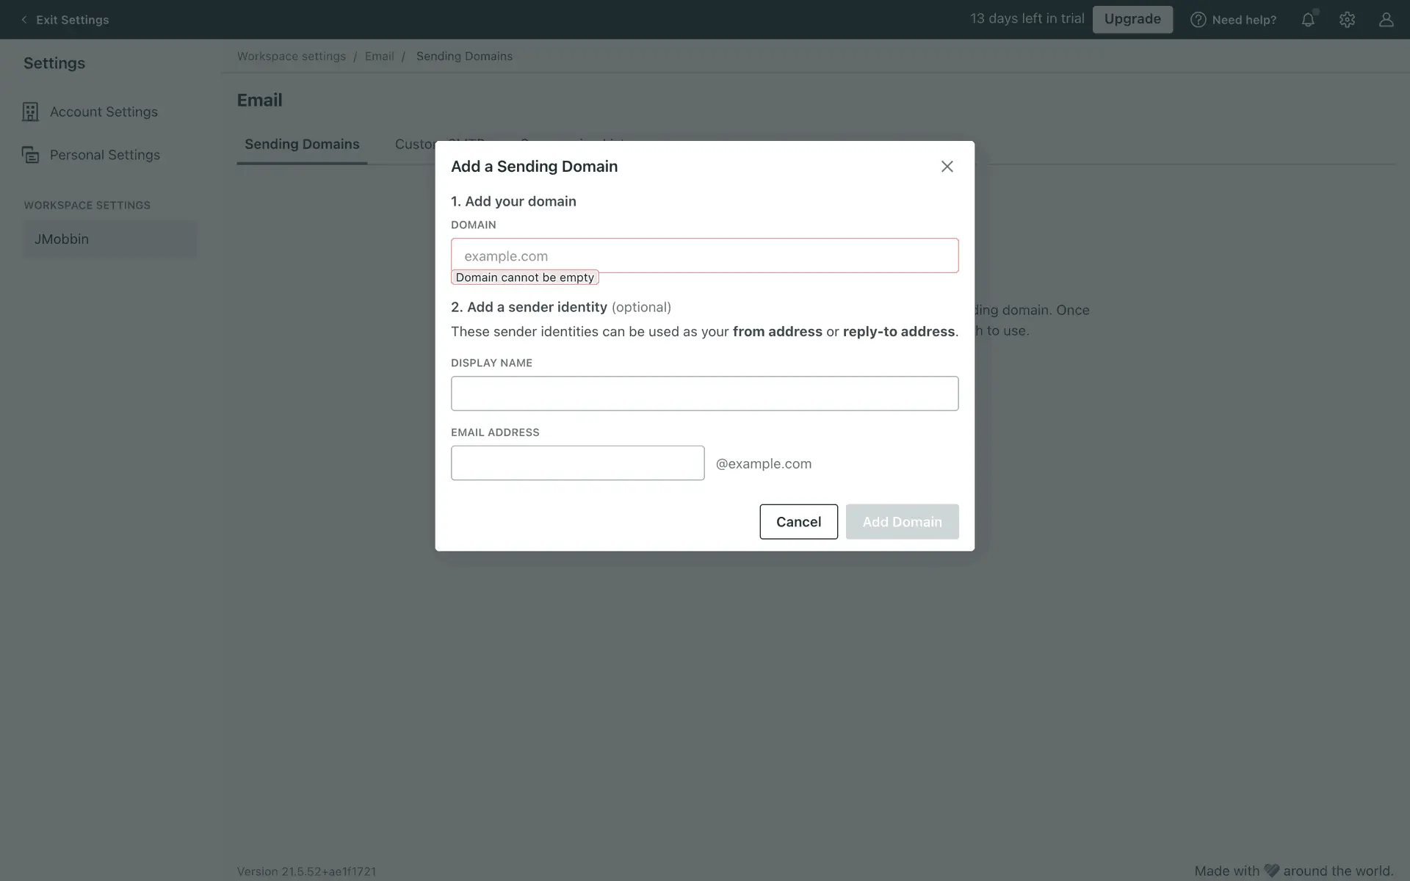Viewport: 1410px width, 881px height.
Task: Close the Add a Sending Domain dialog
Action: tap(947, 167)
